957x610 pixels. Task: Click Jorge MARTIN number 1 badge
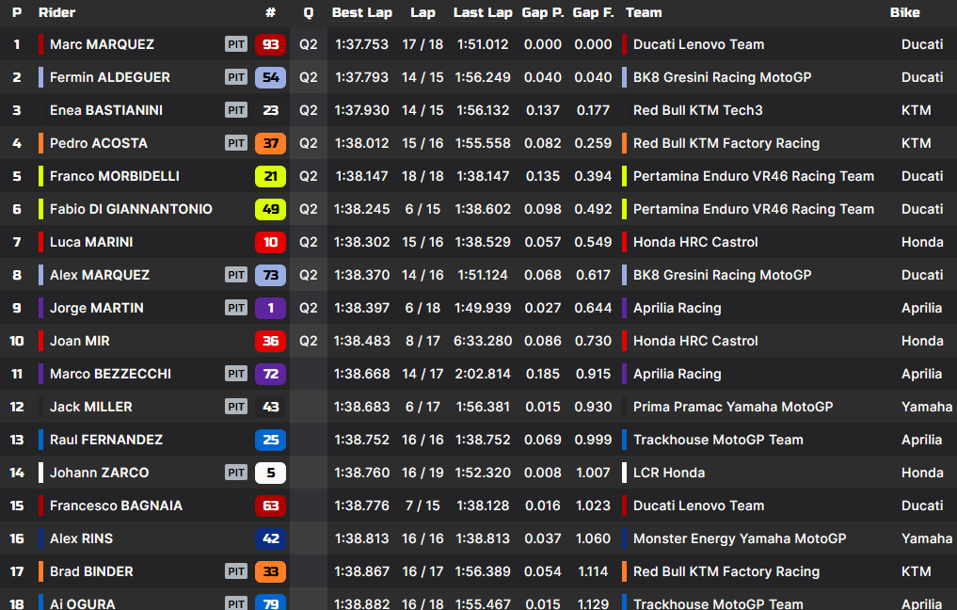point(270,309)
